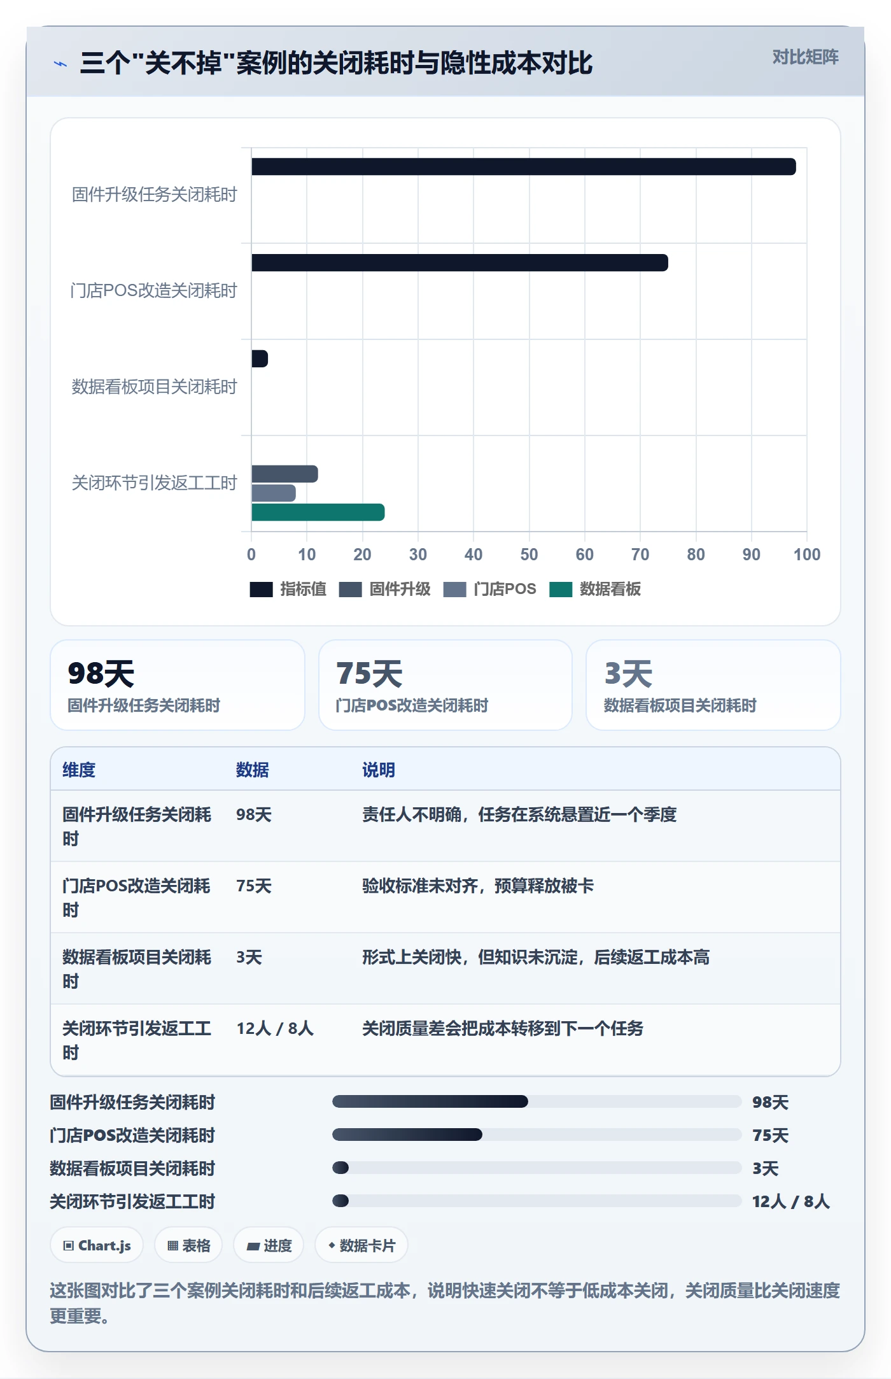Select the 3天 data card
This screenshot has height=1379, width=891.
[713, 685]
